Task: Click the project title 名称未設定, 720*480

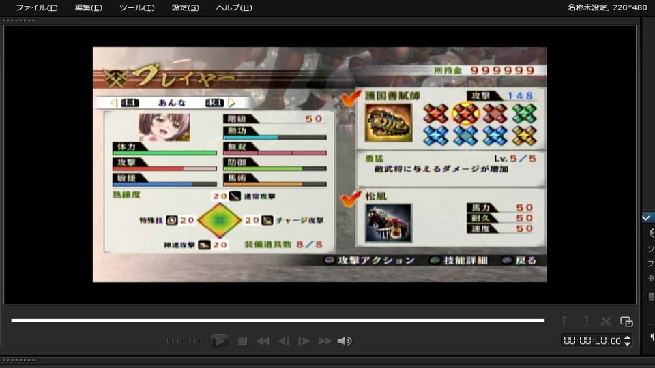Action: 607,7
